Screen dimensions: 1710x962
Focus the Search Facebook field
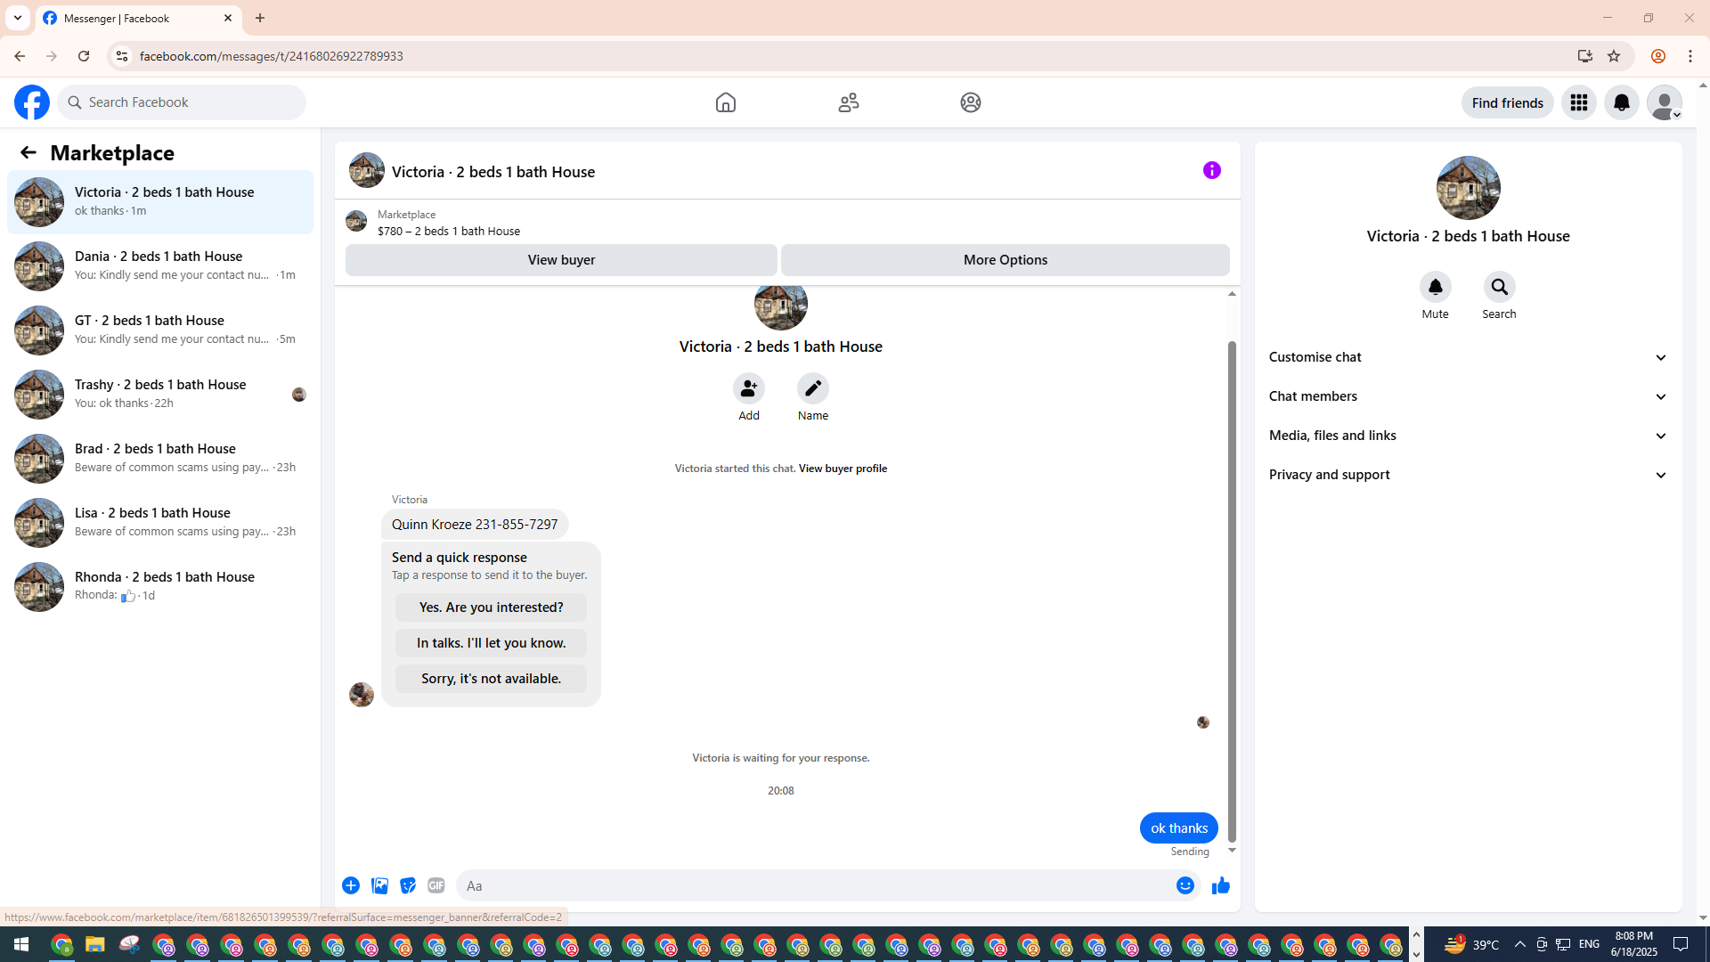click(x=182, y=102)
